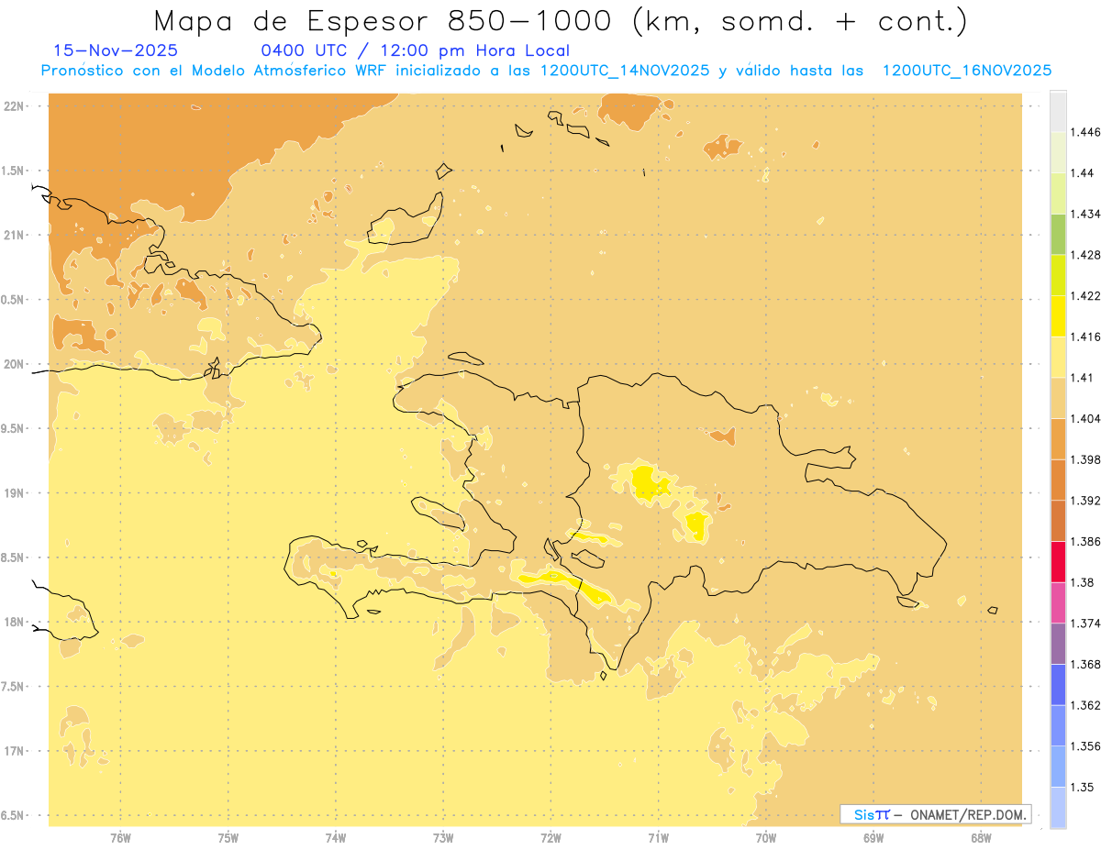Image resolution: width=1101 pixels, height=850 pixels.
Task: Click the "20N" latitude label
Action: pyautogui.click(x=14, y=364)
